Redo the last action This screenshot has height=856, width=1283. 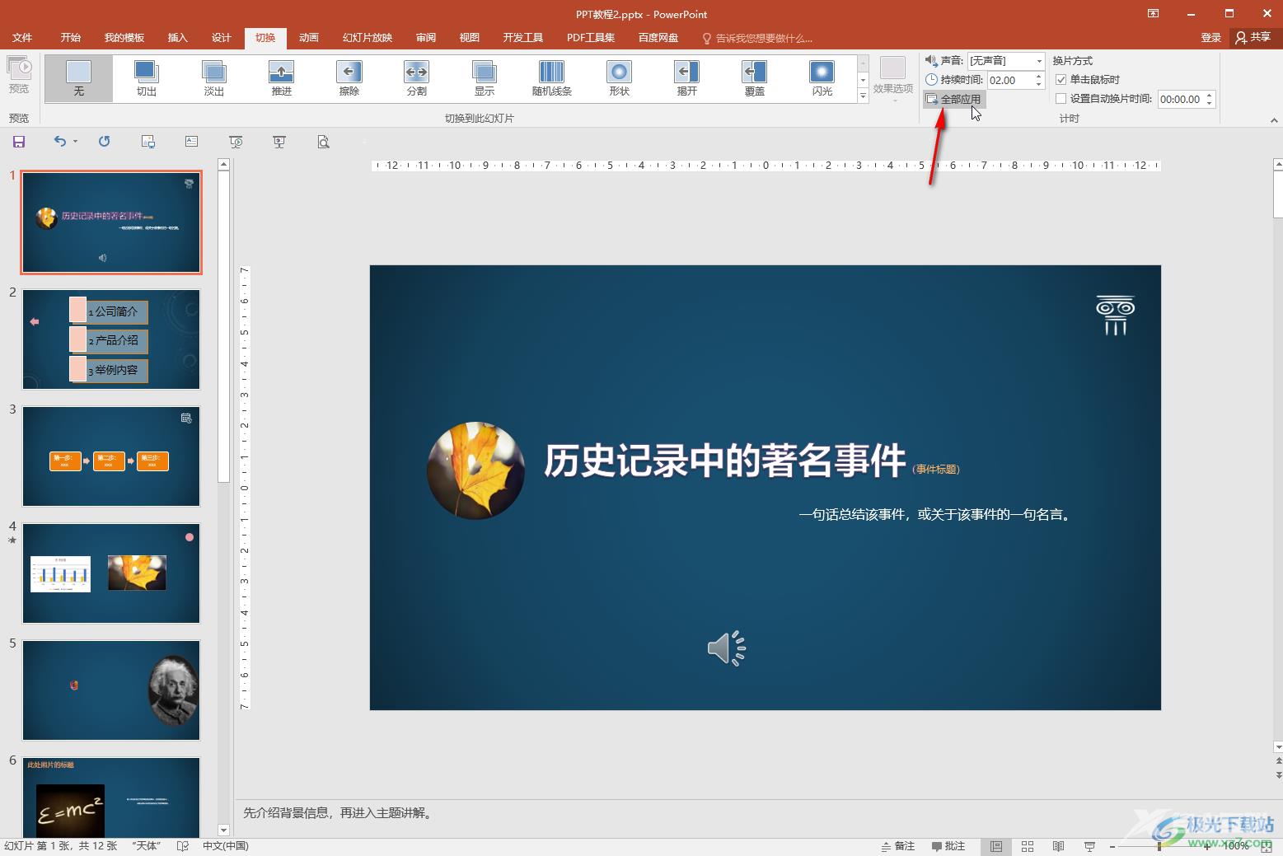[104, 142]
